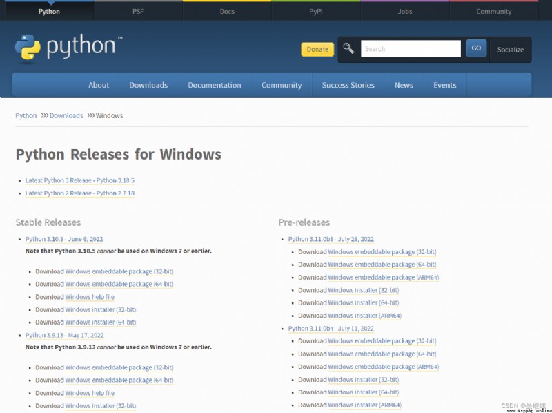Select the 'Python Releases for Windows' heading
Screen dimensions: 552x413
(x=118, y=154)
